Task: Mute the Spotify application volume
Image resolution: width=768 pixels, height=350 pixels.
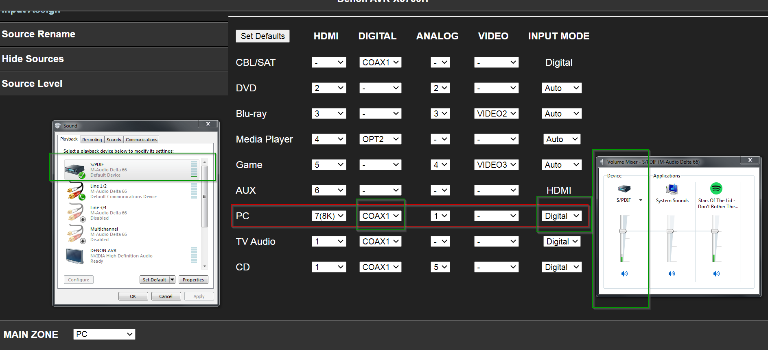Action: coord(716,274)
